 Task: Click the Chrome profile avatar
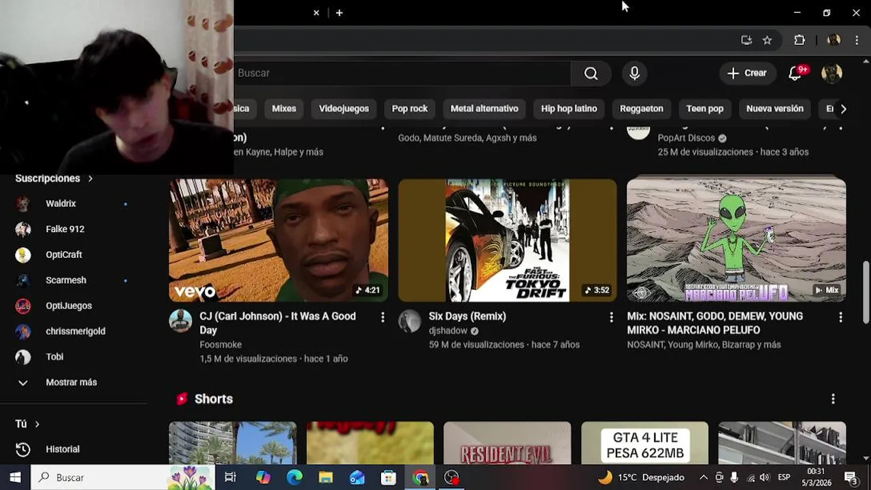834,40
